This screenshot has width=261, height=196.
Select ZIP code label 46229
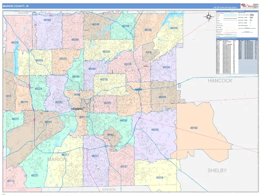pos(162,97)
